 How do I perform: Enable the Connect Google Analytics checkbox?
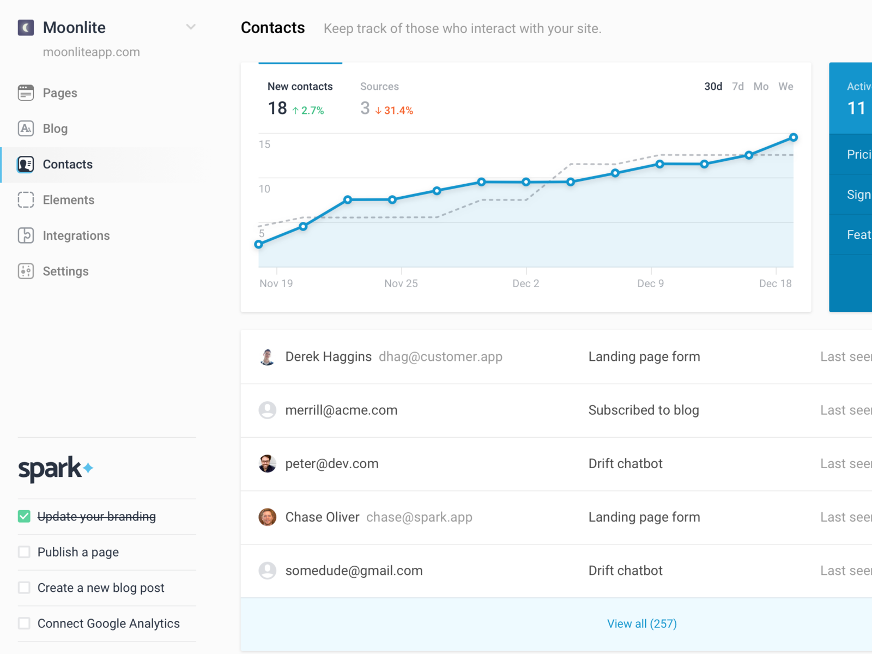24,623
